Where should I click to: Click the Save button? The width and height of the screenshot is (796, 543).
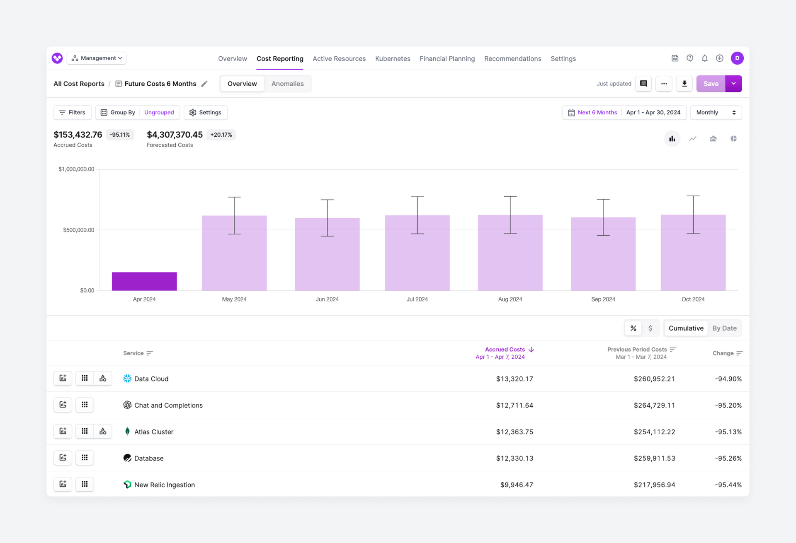(x=711, y=84)
